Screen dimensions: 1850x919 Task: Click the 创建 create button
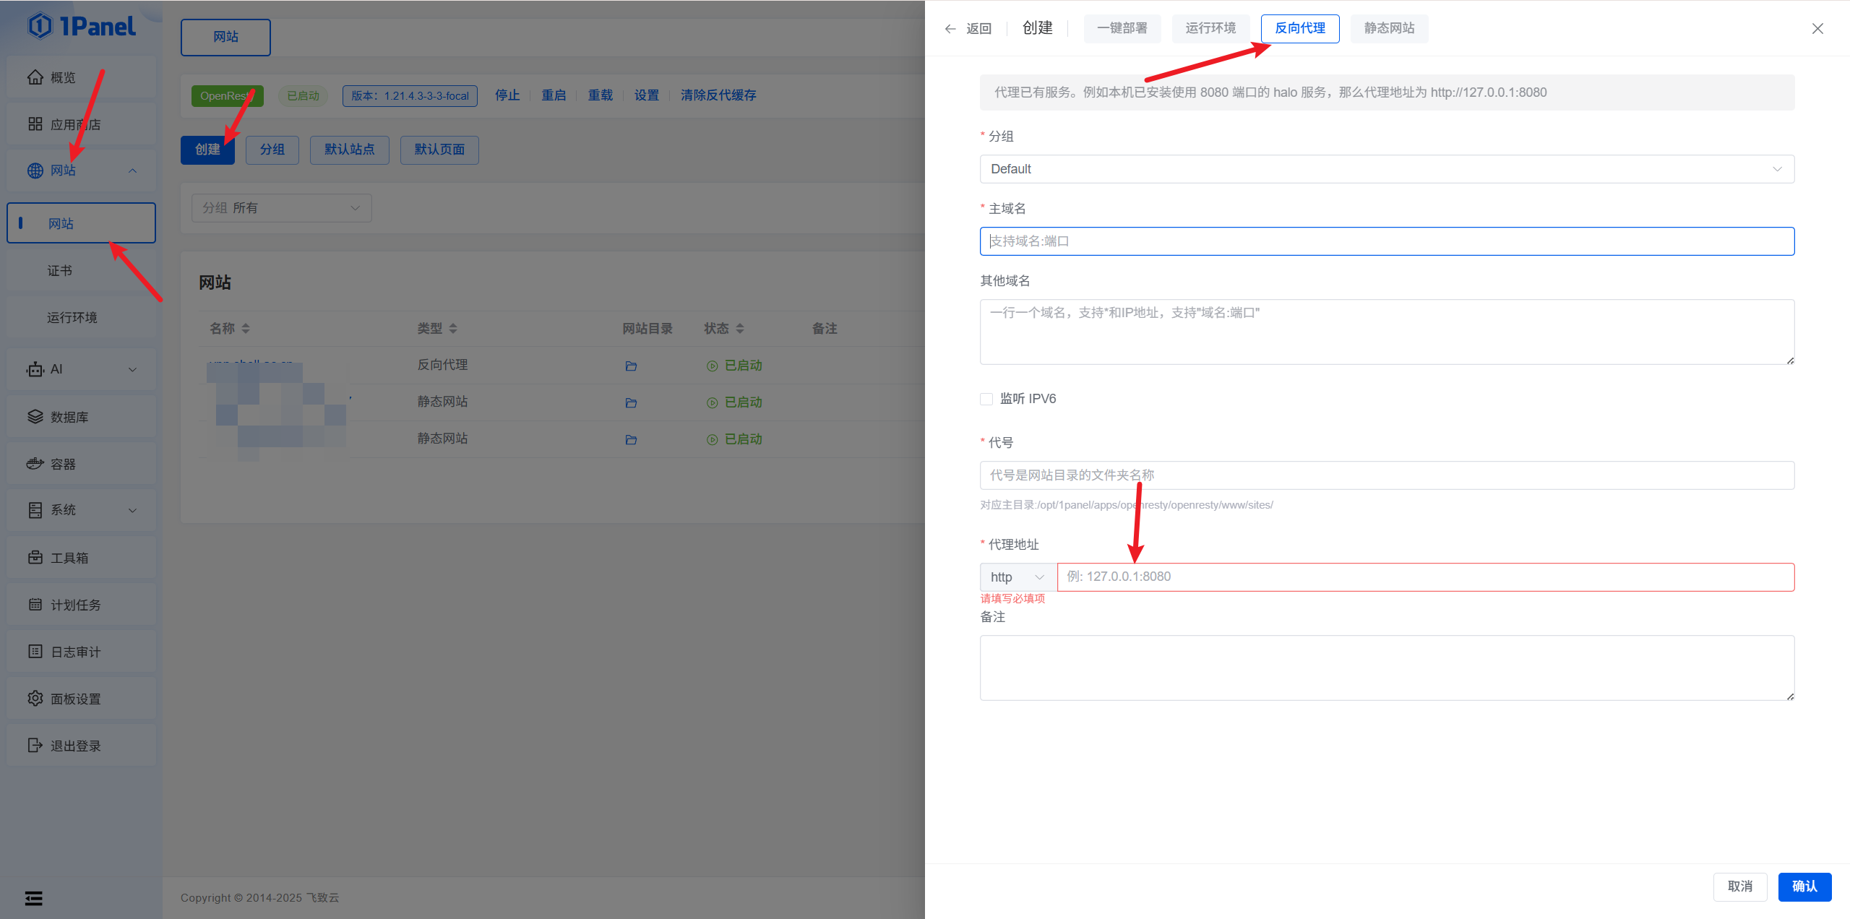pos(207,150)
